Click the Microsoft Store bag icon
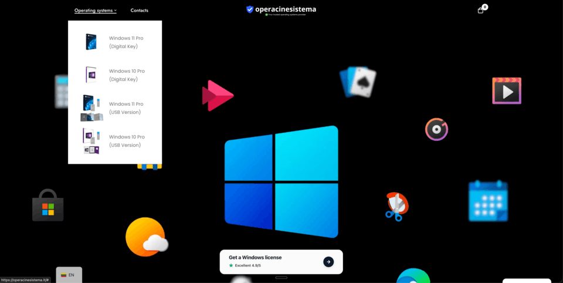Image resolution: width=563 pixels, height=283 pixels. click(48, 206)
